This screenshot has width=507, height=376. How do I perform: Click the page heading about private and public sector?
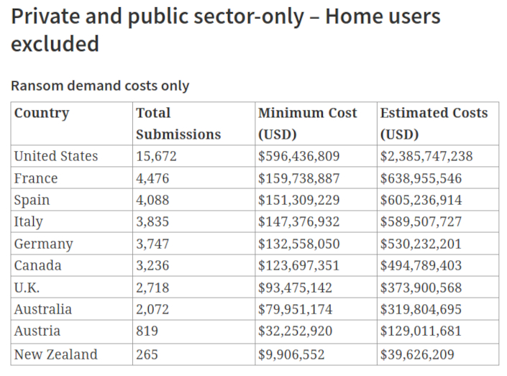(x=225, y=29)
